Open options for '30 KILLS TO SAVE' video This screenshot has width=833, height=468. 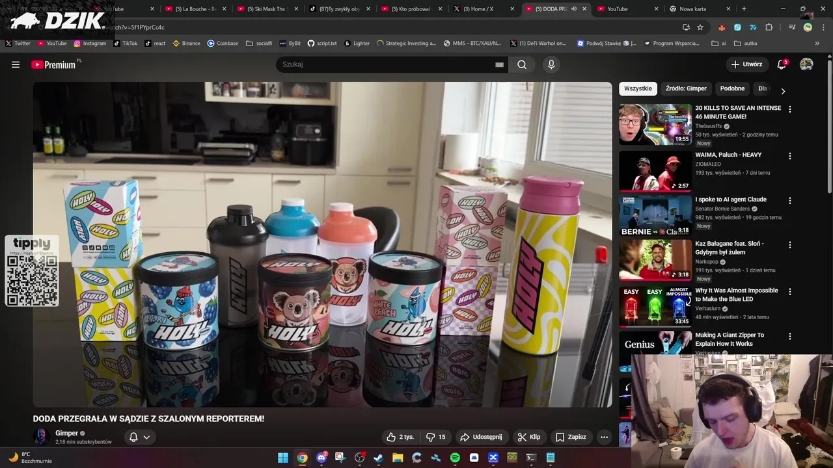point(790,109)
